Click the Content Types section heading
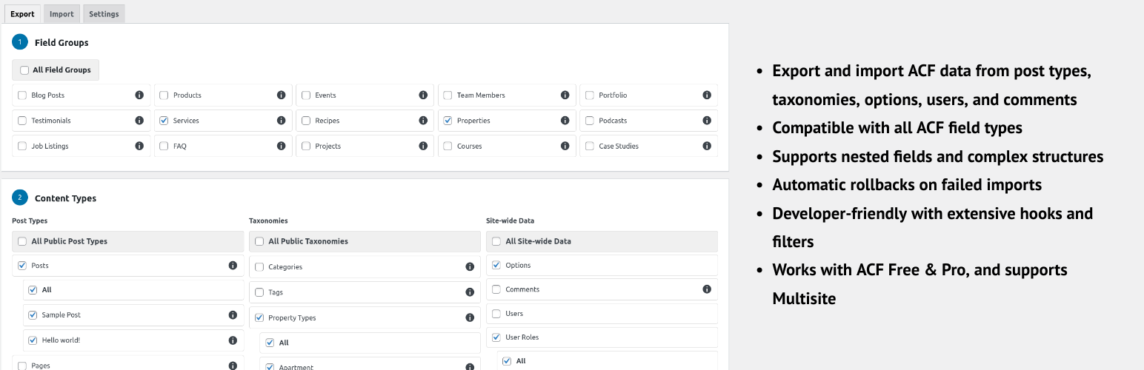The image size is (1144, 370). 65,198
